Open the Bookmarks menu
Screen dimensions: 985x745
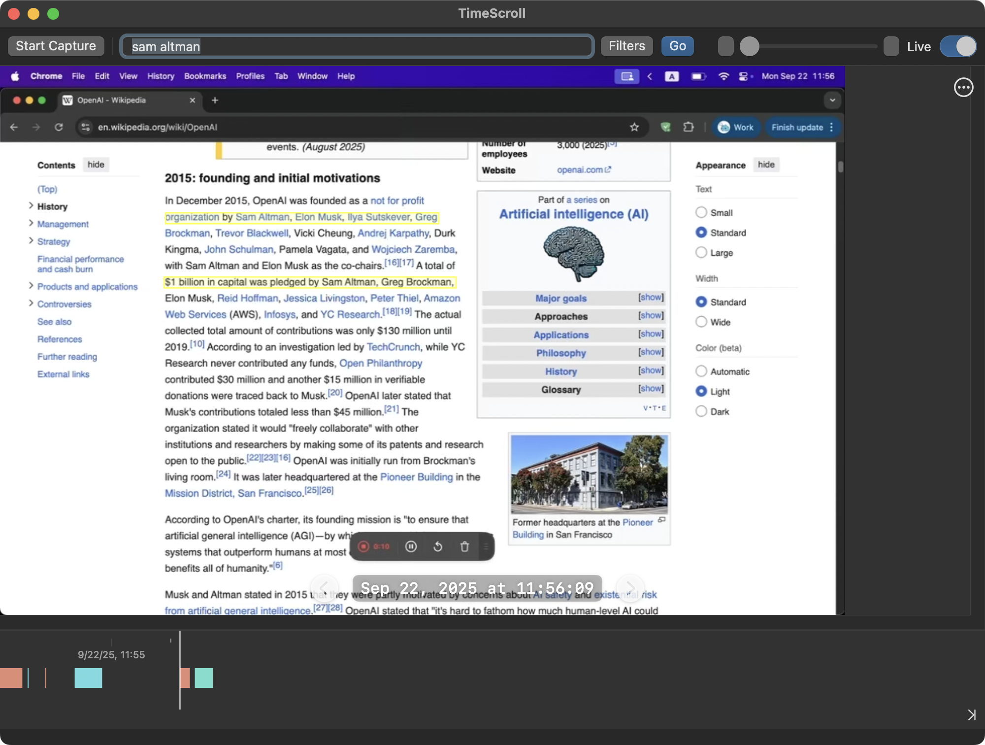click(x=205, y=76)
